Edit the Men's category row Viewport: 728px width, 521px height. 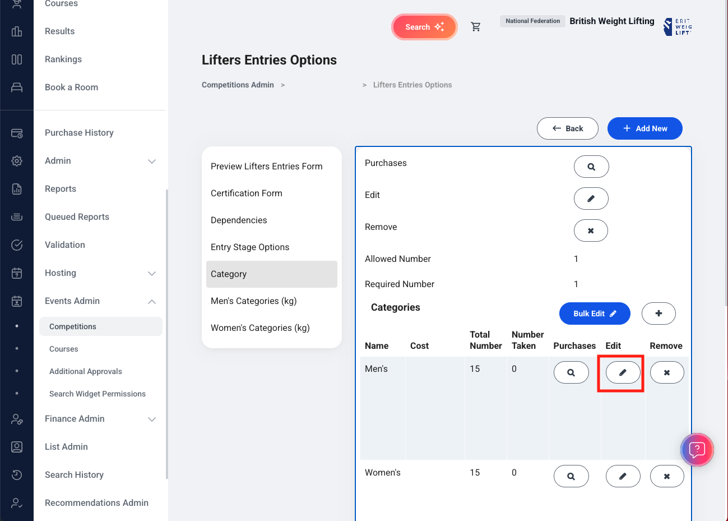click(x=623, y=372)
